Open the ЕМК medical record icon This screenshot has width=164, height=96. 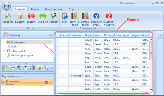pos(65,16)
